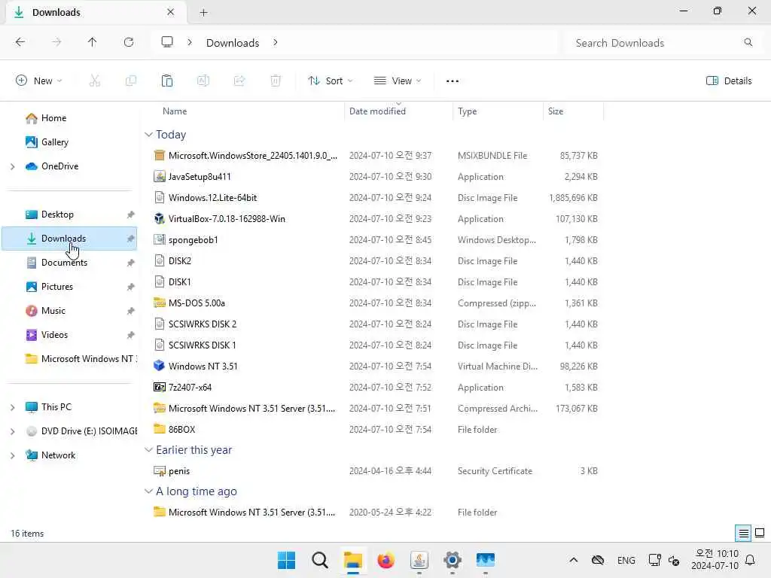Show hidden icons tray chevron
This screenshot has height=578, width=771.
tap(573, 560)
